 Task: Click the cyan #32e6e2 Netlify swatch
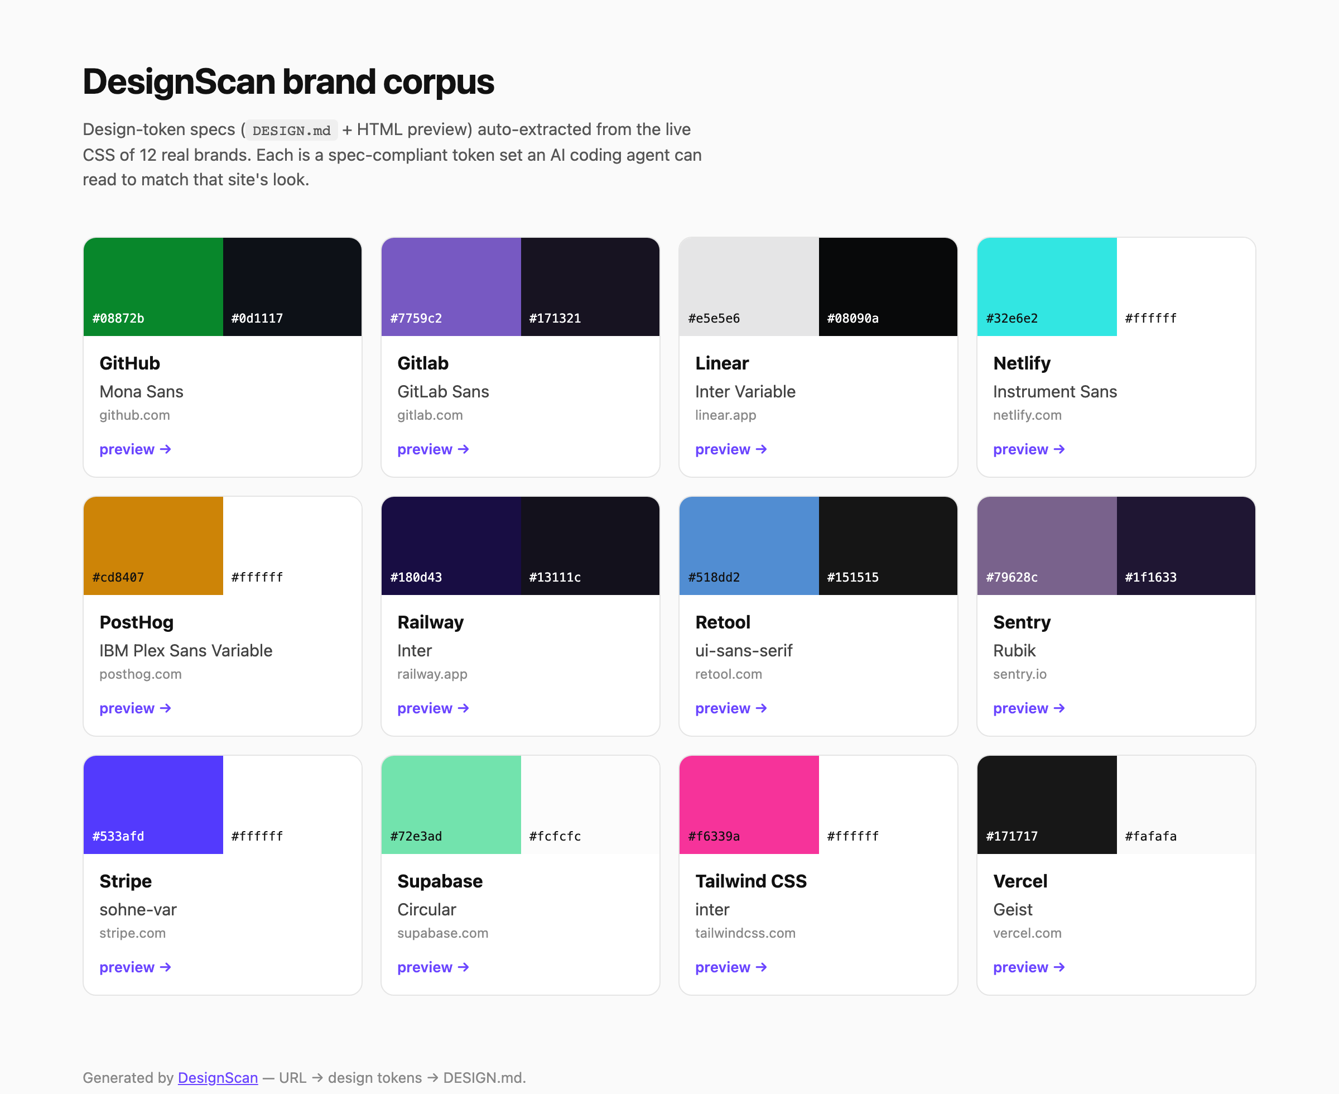[x=1047, y=287]
